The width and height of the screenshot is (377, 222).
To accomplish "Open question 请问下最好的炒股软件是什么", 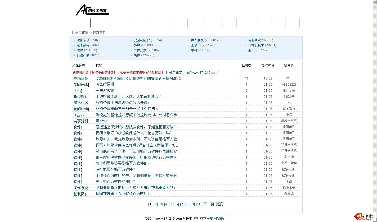I will pyautogui.click(x=134, y=133).
